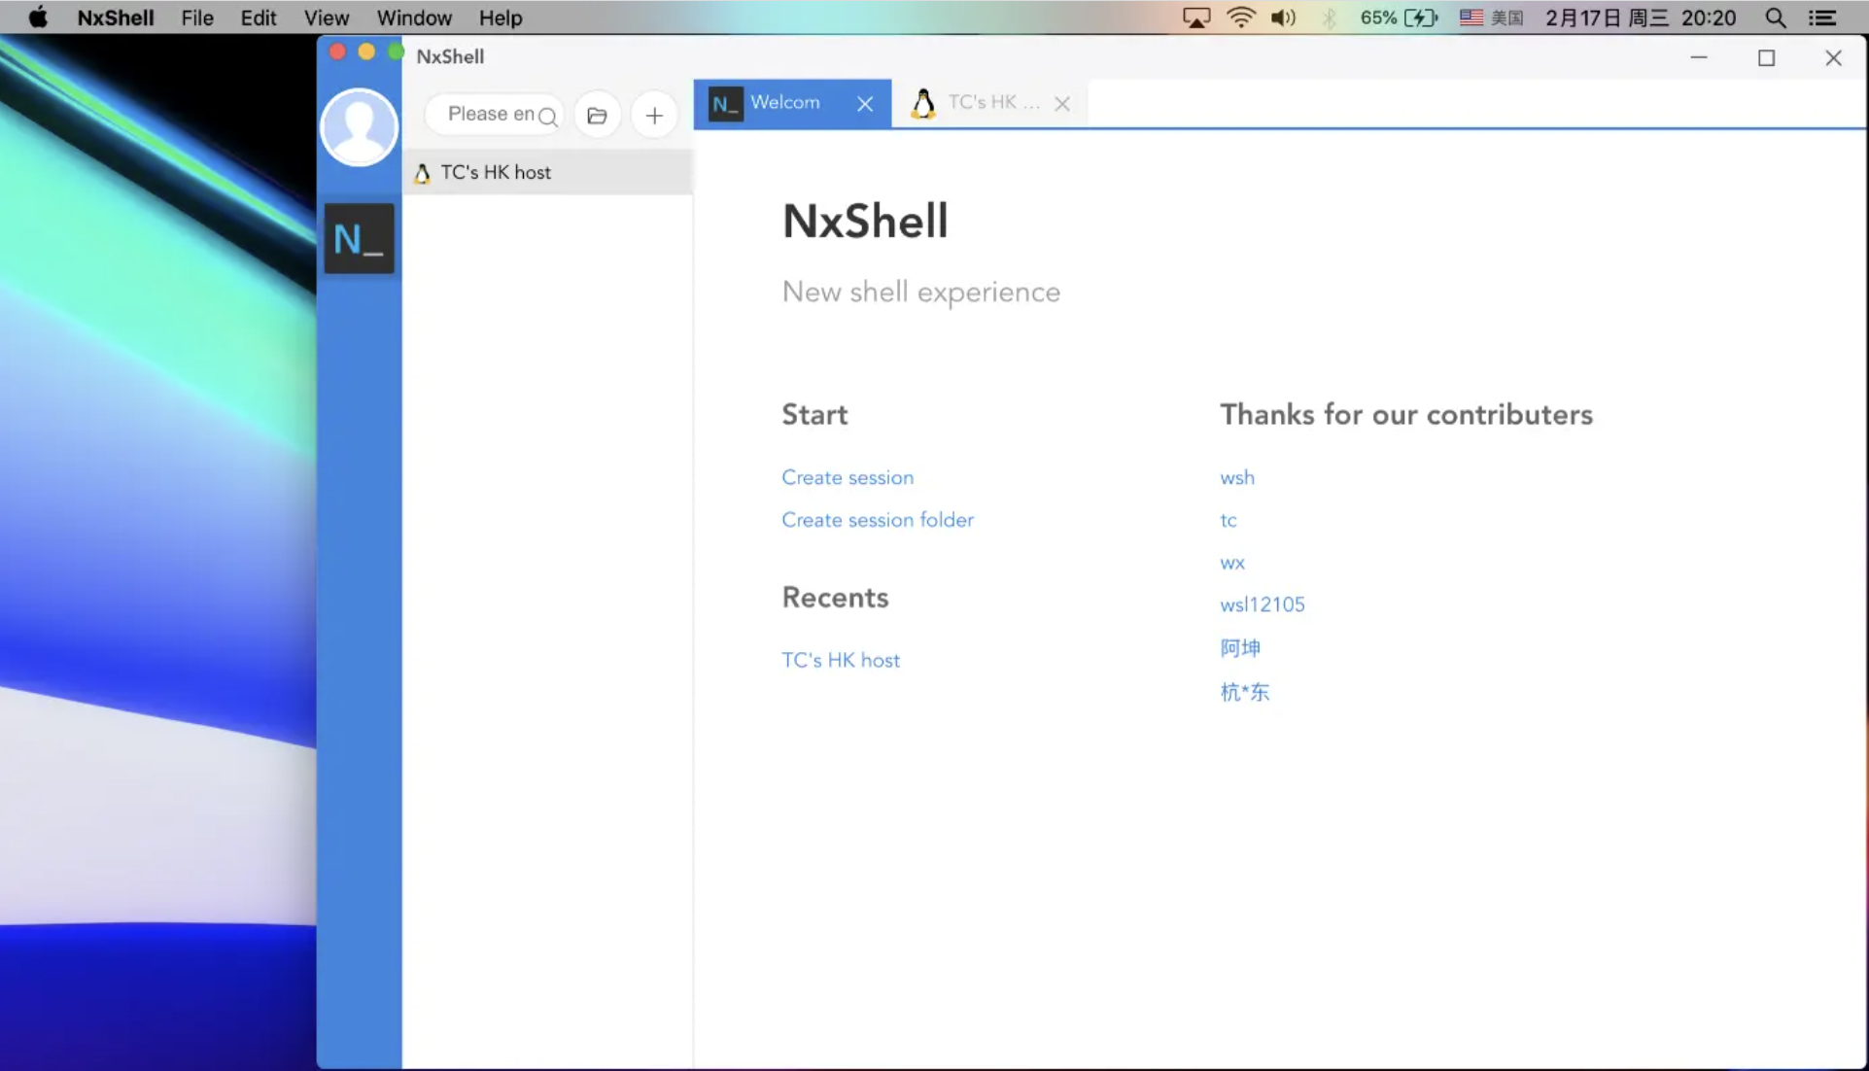
Task: Click the Create session link
Action: pos(847,477)
